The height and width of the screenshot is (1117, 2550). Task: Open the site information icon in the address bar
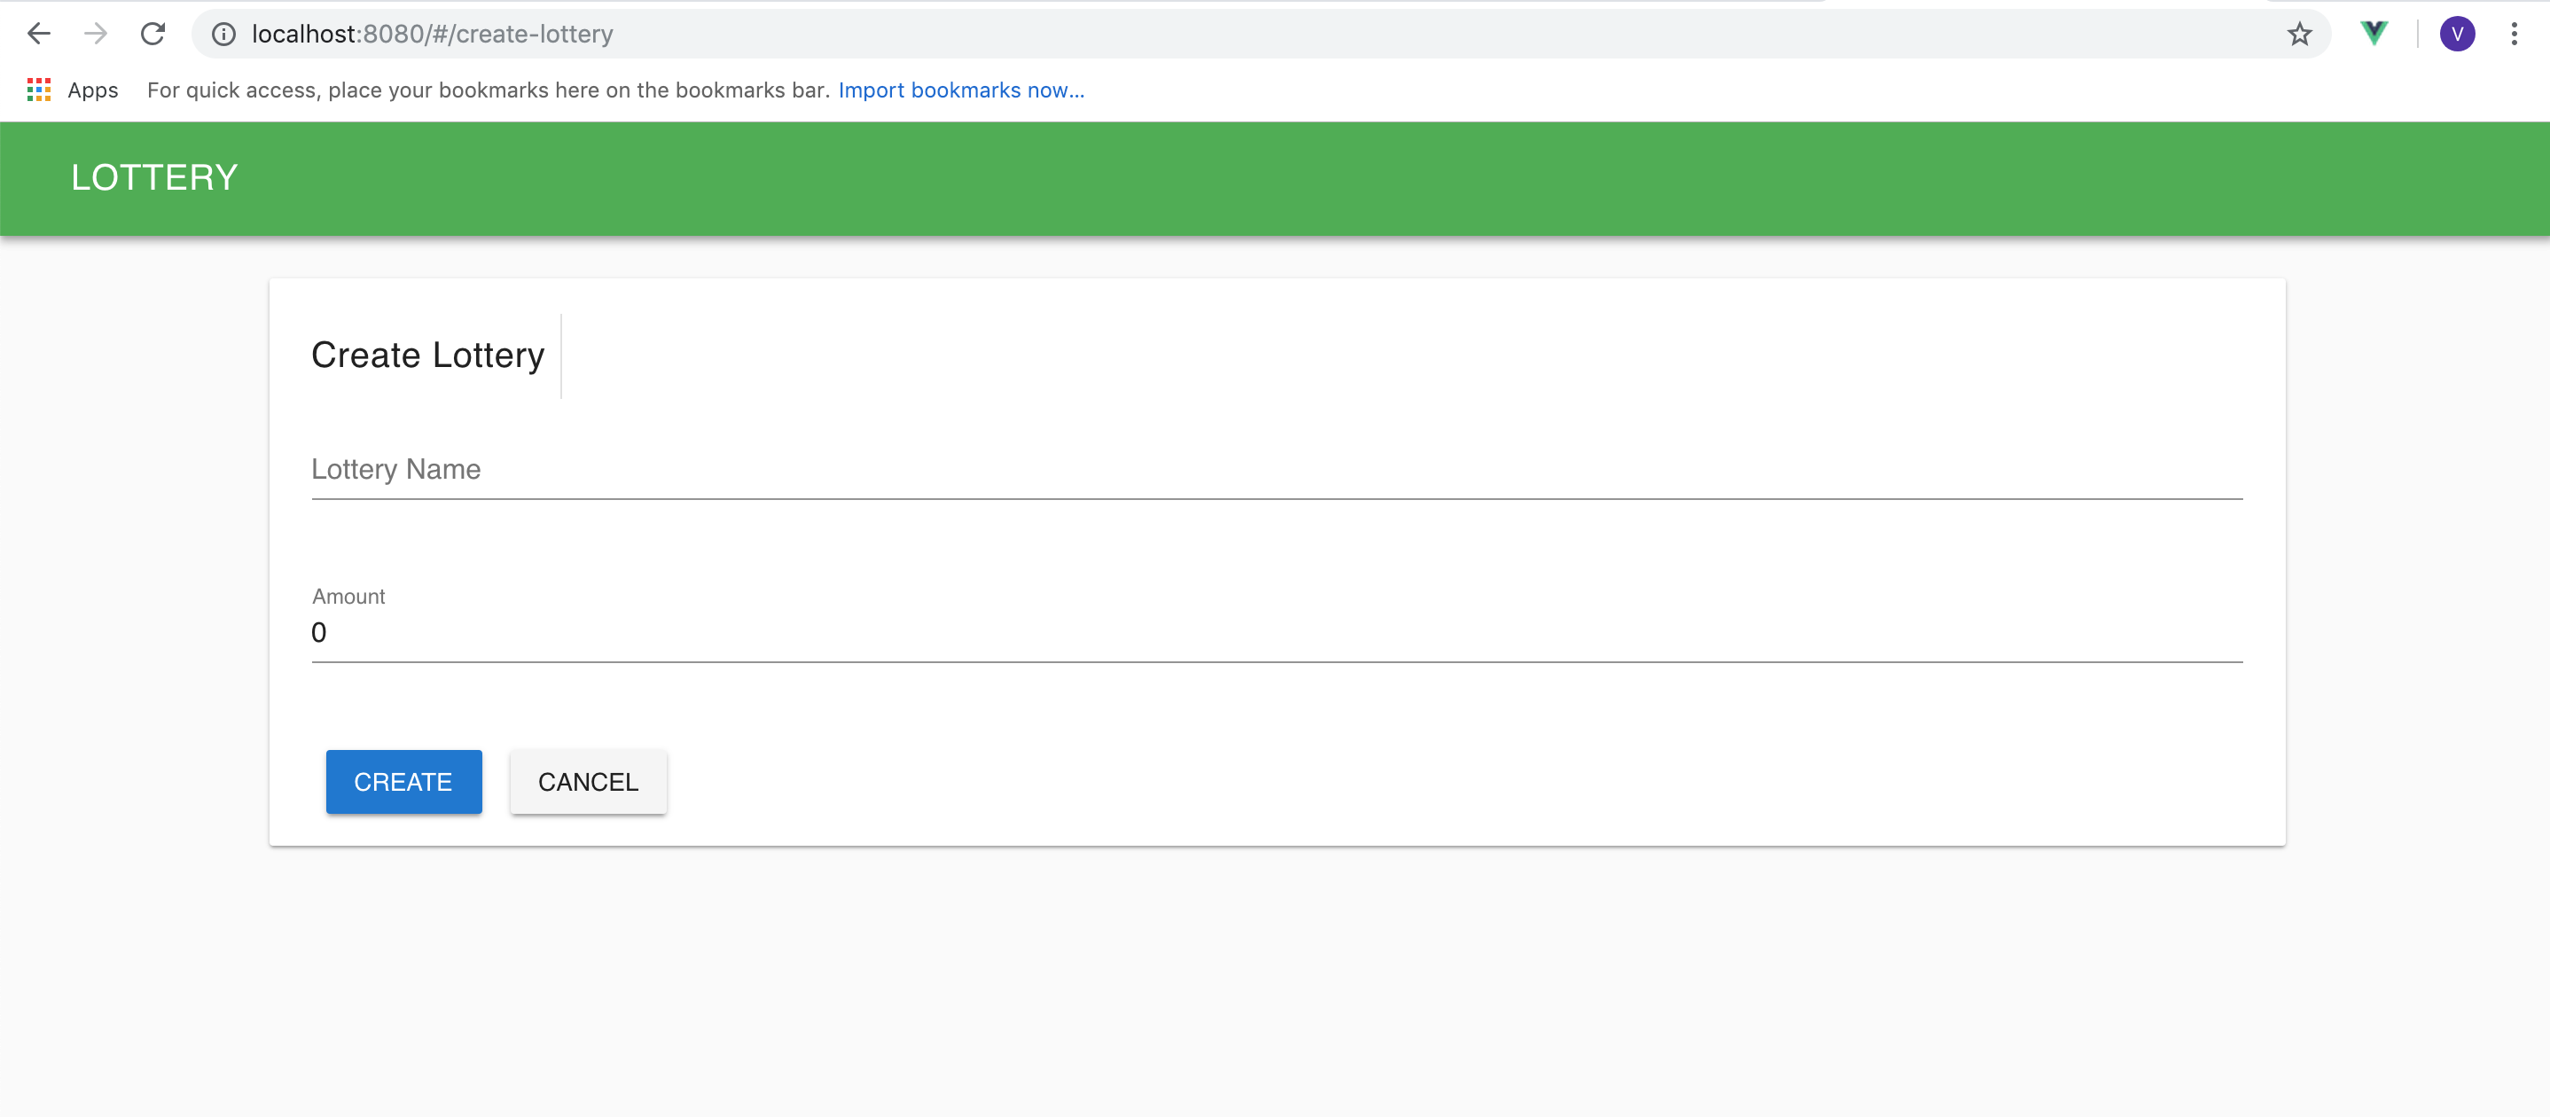coord(224,35)
